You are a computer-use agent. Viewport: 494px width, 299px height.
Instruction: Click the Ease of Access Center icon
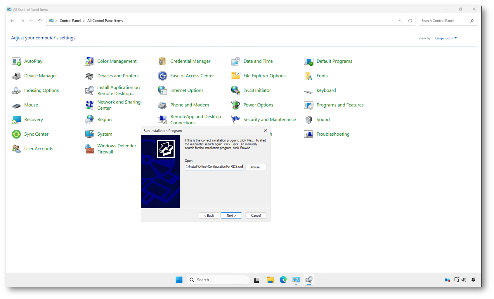(x=162, y=76)
